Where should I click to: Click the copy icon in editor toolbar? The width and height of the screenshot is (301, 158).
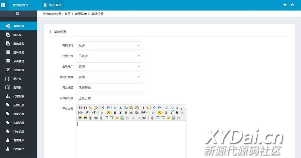click(126, 108)
